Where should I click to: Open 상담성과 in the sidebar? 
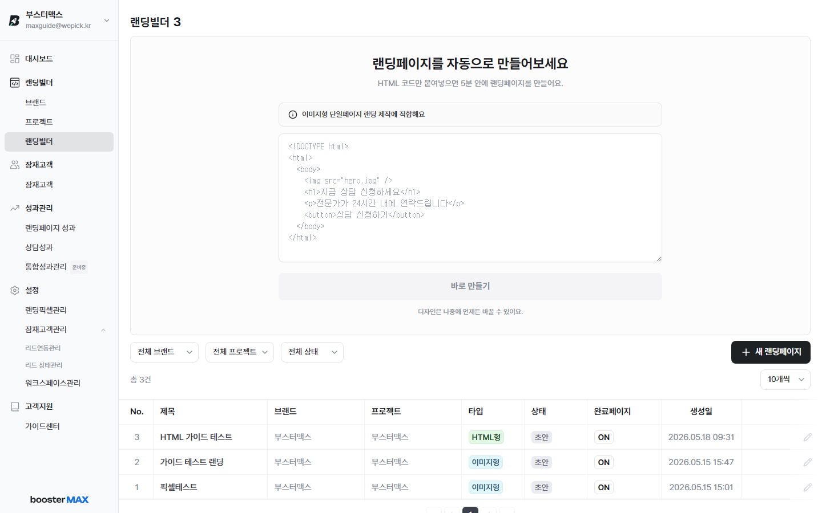(39, 247)
